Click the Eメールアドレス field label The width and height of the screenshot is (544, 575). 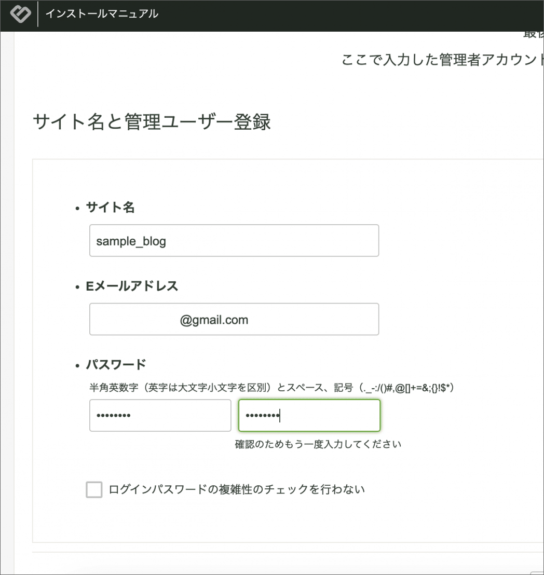click(x=132, y=286)
